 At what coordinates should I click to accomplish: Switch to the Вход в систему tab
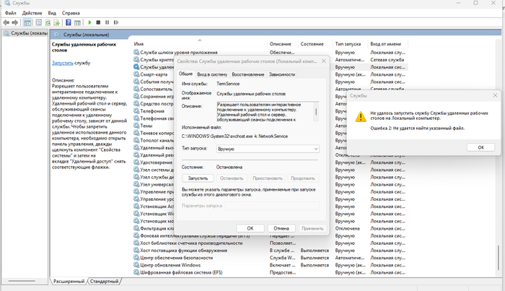point(212,74)
